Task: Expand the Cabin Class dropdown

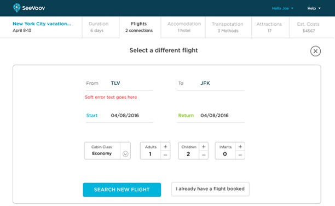Action: click(x=125, y=154)
